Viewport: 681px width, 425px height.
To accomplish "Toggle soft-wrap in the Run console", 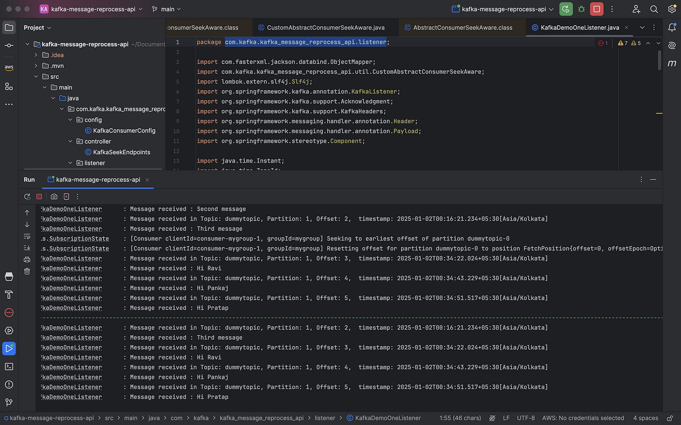I will [x=27, y=237].
